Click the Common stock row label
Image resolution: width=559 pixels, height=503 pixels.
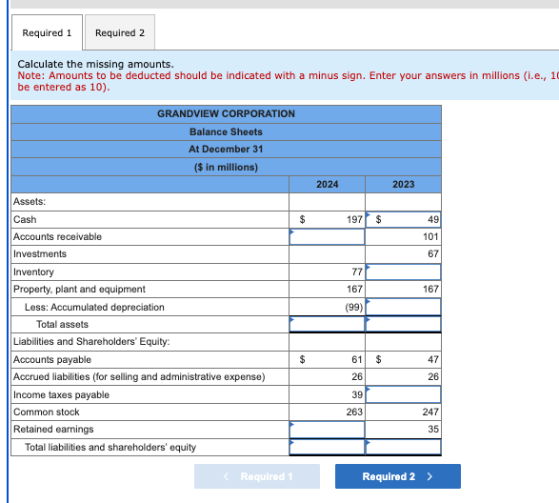click(47, 412)
